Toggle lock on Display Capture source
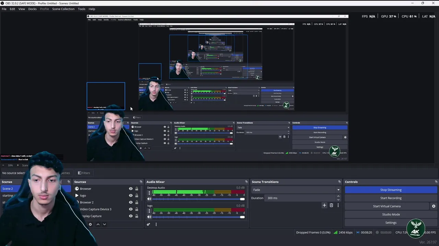The height and width of the screenshot is (246, 439). pos(137,216)
